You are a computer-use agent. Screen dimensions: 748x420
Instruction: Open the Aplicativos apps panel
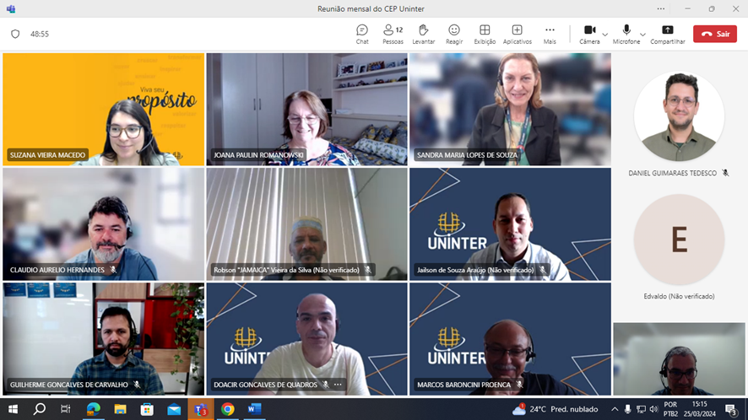517,34
